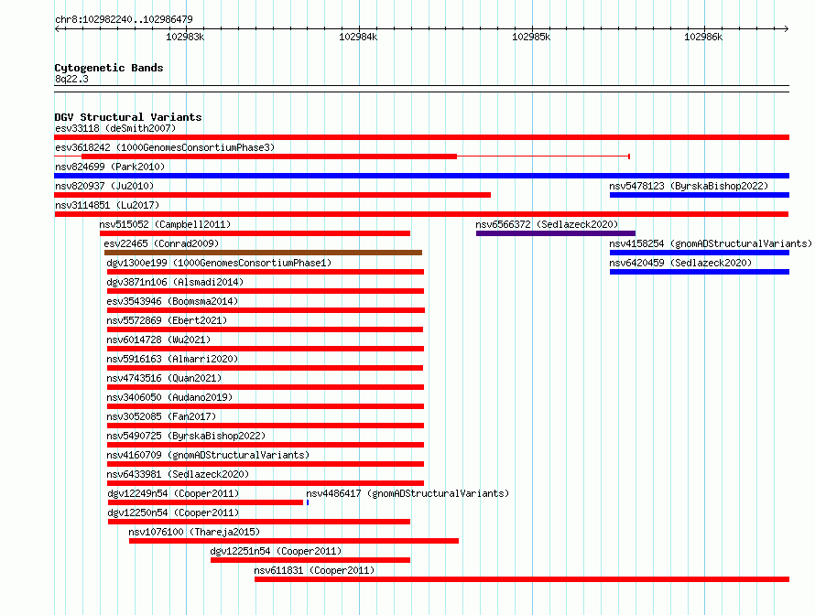Click red bar under dgv12251n54

(310, 560)
